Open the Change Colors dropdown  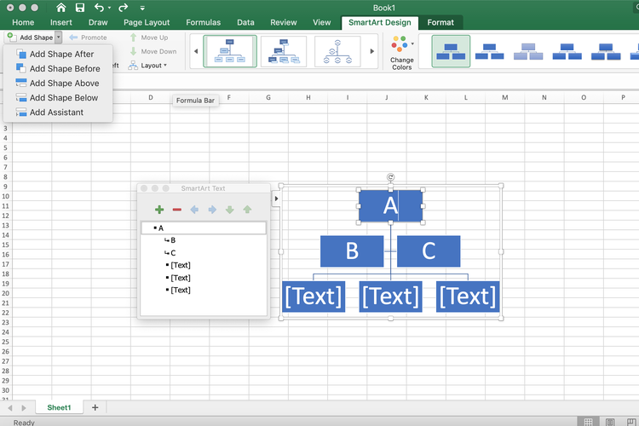click(x=401, y=52)
